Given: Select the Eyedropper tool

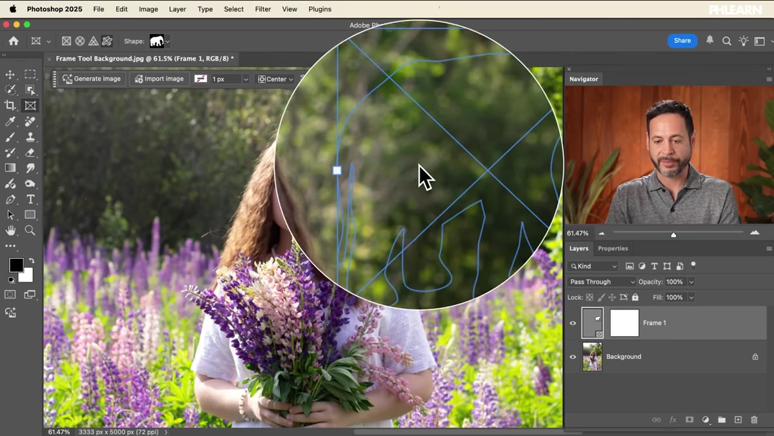Looking at the screenshot, I should 10,121.
